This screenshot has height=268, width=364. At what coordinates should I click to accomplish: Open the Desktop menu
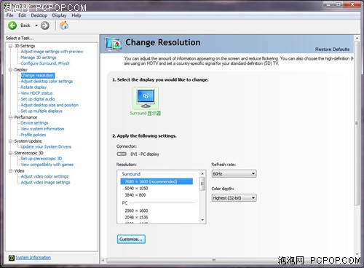(x=39, y=15)
